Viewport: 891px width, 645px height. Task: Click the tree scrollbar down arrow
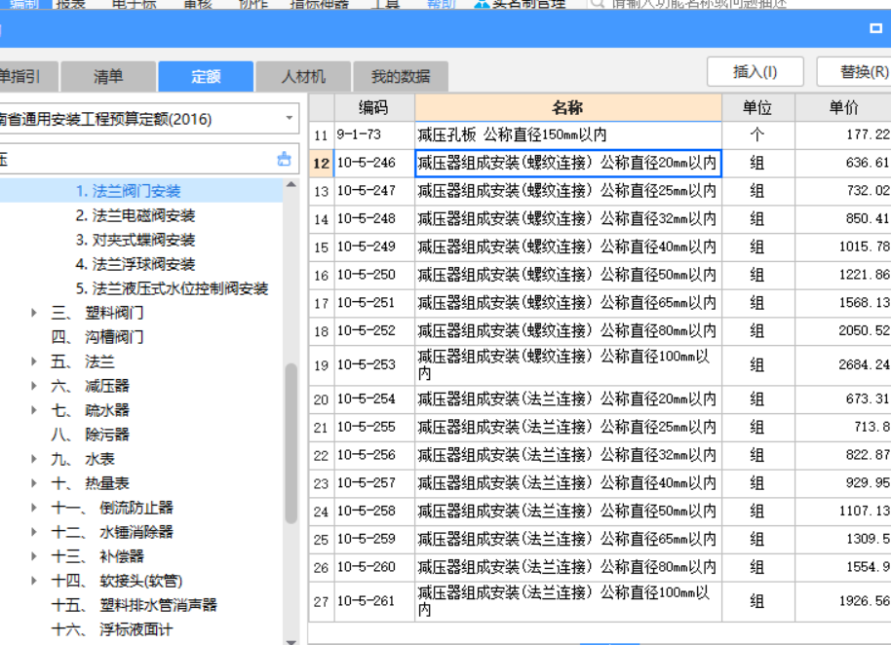(x=291, y=641)
